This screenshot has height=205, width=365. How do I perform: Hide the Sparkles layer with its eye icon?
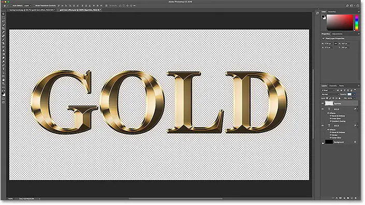tap(323, 104)
